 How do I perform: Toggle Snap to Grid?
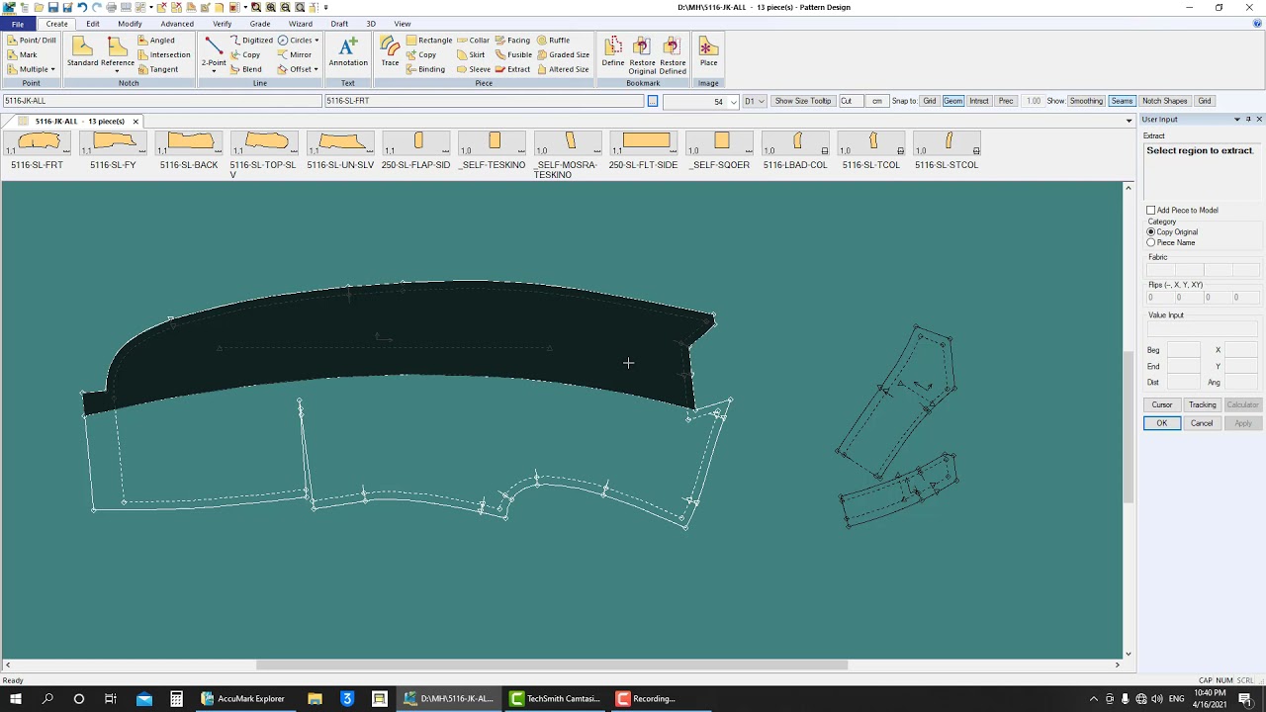[930, 101]
